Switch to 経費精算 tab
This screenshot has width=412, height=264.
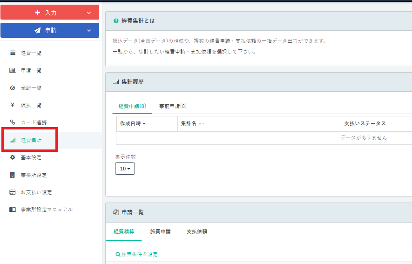pyautogui.click(x=124, y=231)
